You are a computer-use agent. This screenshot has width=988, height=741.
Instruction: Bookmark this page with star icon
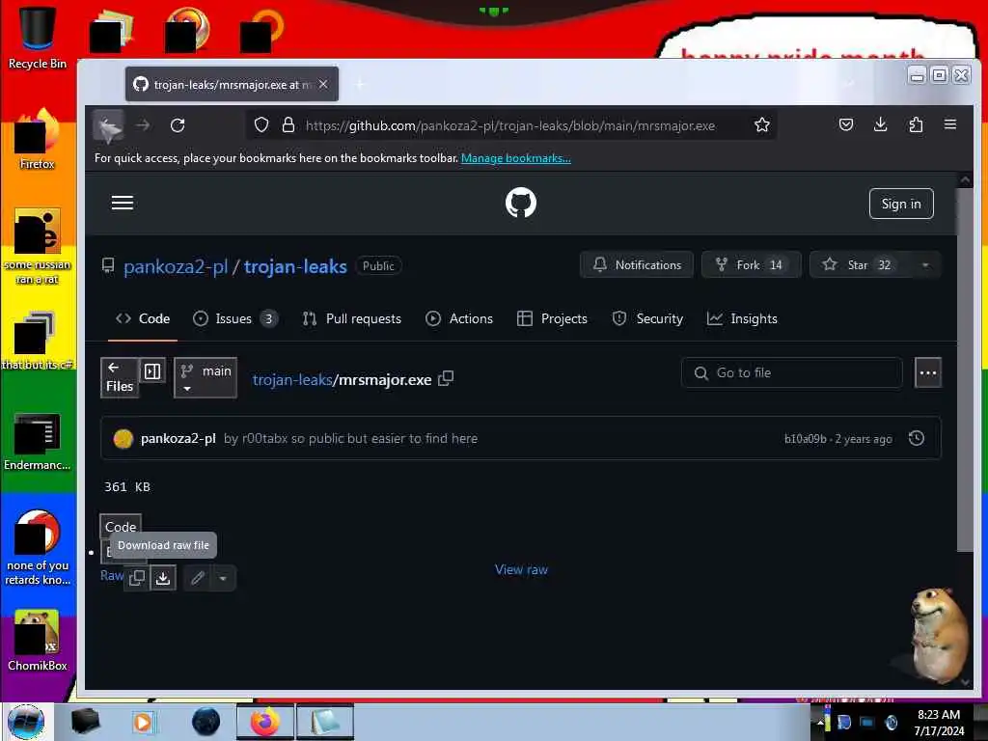click(762, 124)
